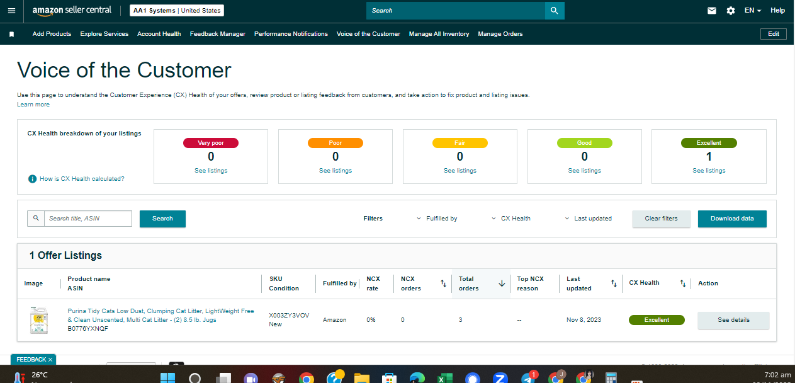Click the 0% NCX rate cell
Screen dimensions: 795x383
(371, 320)
